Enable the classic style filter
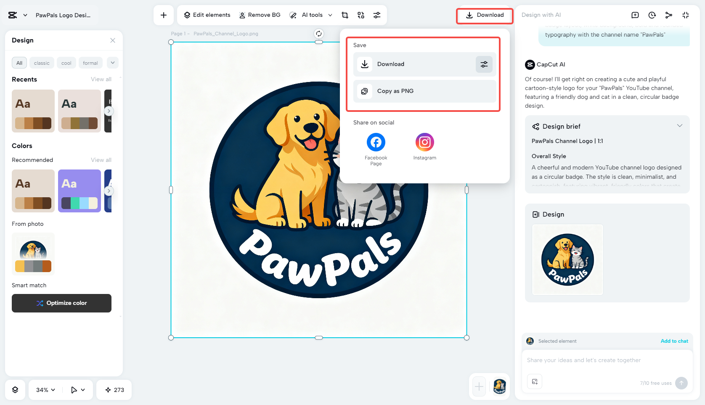 pos(42,63)
